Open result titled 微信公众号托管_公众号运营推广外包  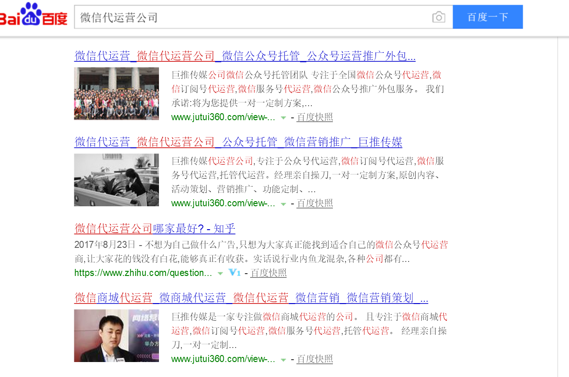click(x=245, y=56)
